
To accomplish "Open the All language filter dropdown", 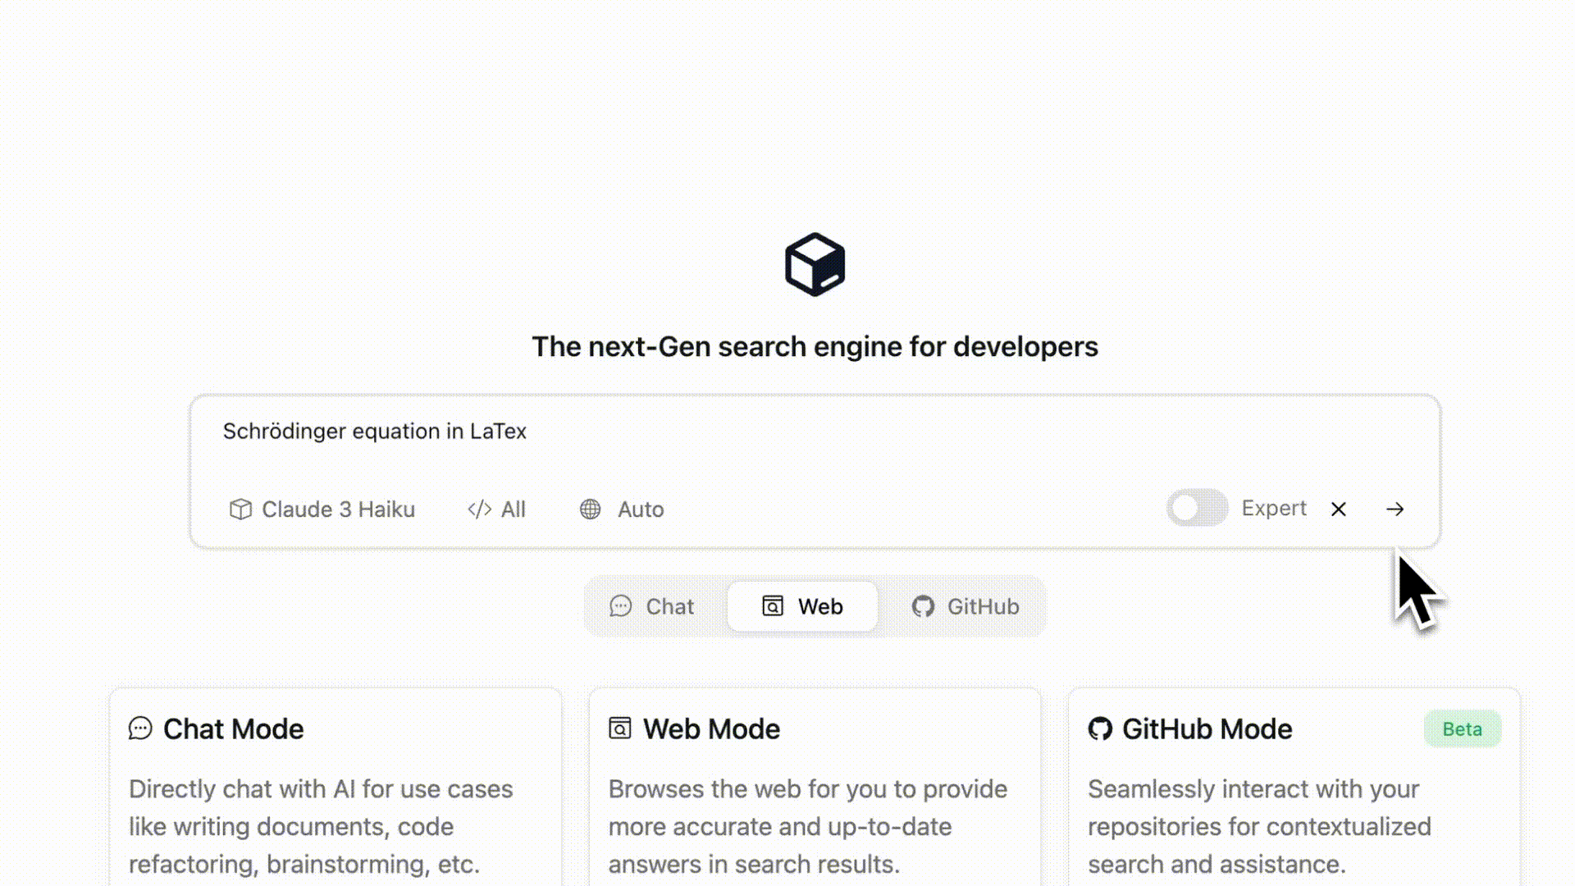I will click(x=496, y=509).
